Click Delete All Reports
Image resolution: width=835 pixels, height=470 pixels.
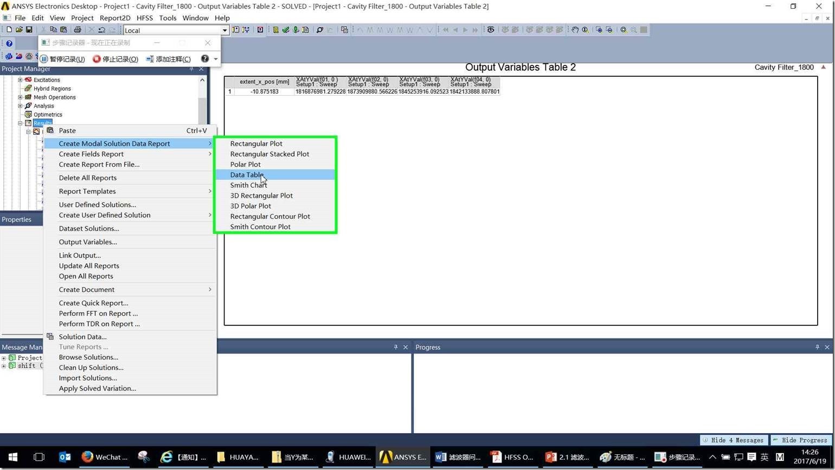[x=88, y=178]
